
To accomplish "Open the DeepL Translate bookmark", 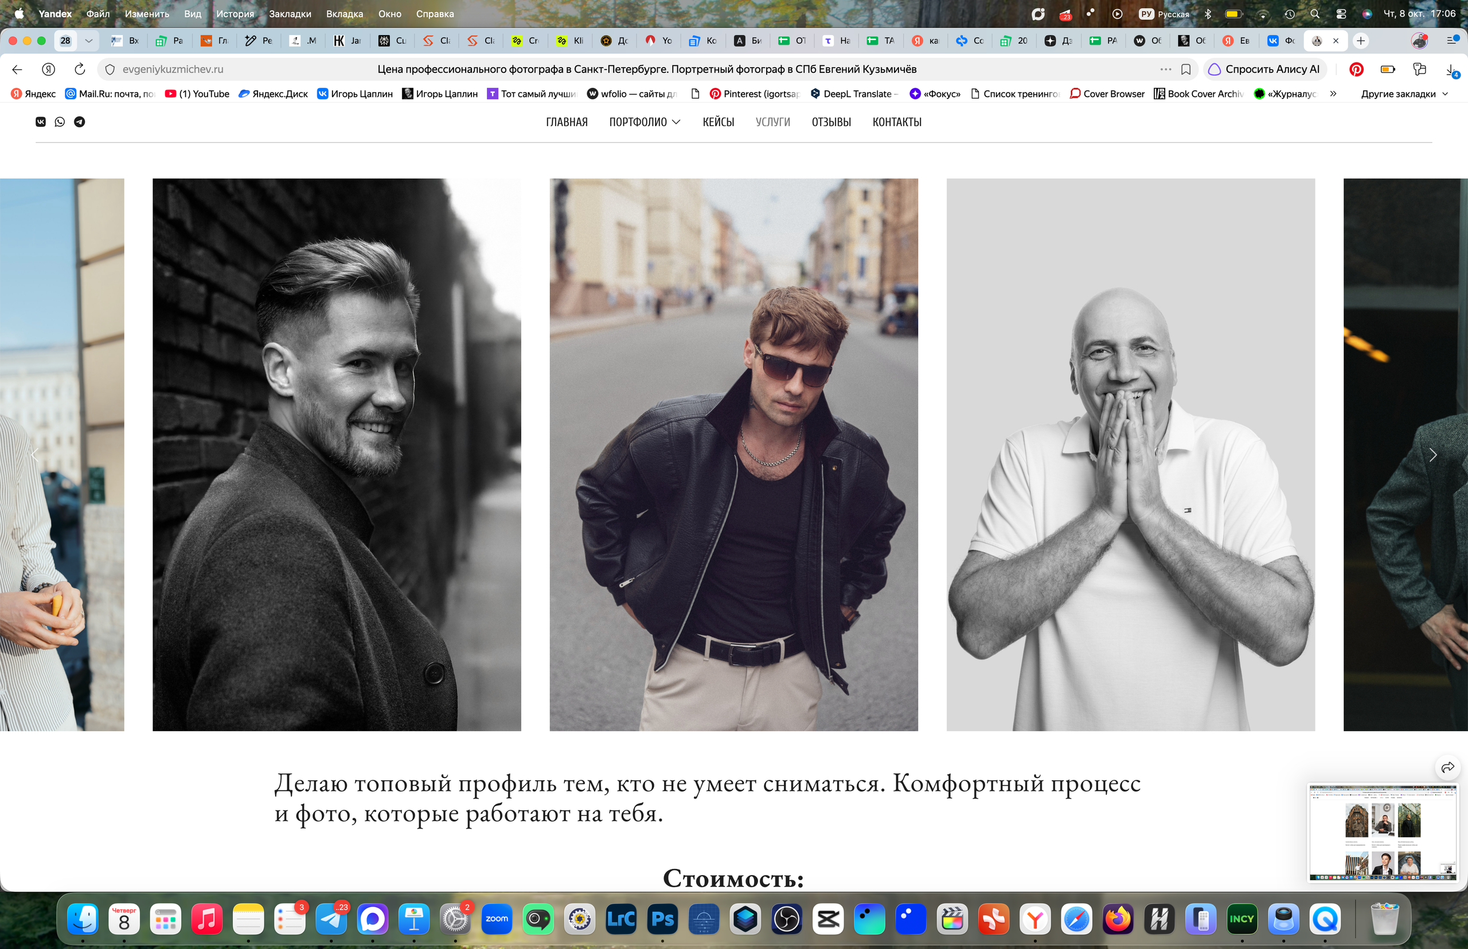I will [x=853, y=93].
